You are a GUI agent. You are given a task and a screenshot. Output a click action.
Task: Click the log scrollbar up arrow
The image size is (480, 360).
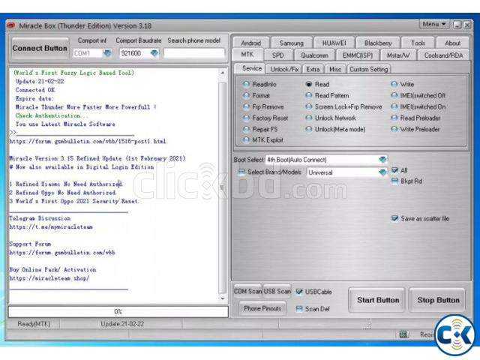click(x=223, y=73)
